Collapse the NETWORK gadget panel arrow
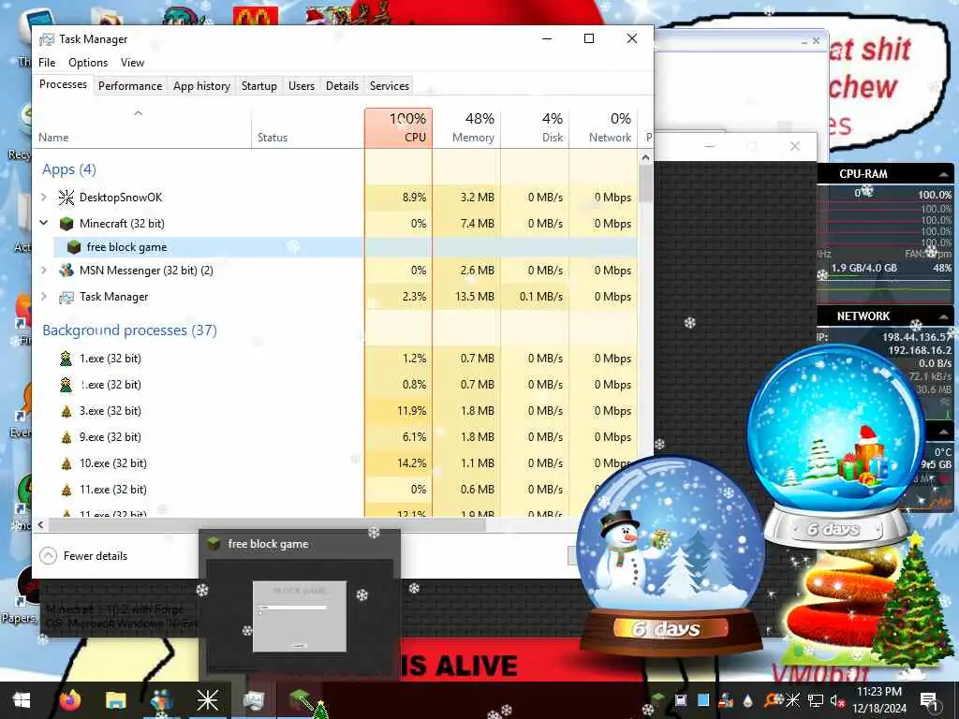The image size is (959, 719). (x=944, y=316)
